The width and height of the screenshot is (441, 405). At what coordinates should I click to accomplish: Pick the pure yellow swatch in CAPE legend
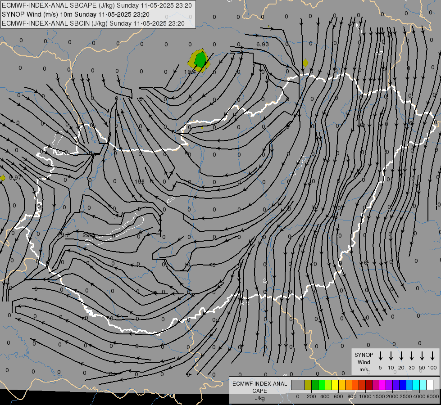pyautogui.click(x=335, y=385)
